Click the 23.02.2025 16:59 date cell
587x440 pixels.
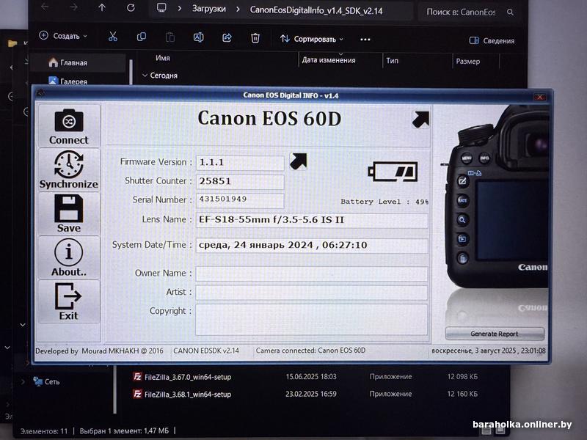pos(311,394)
